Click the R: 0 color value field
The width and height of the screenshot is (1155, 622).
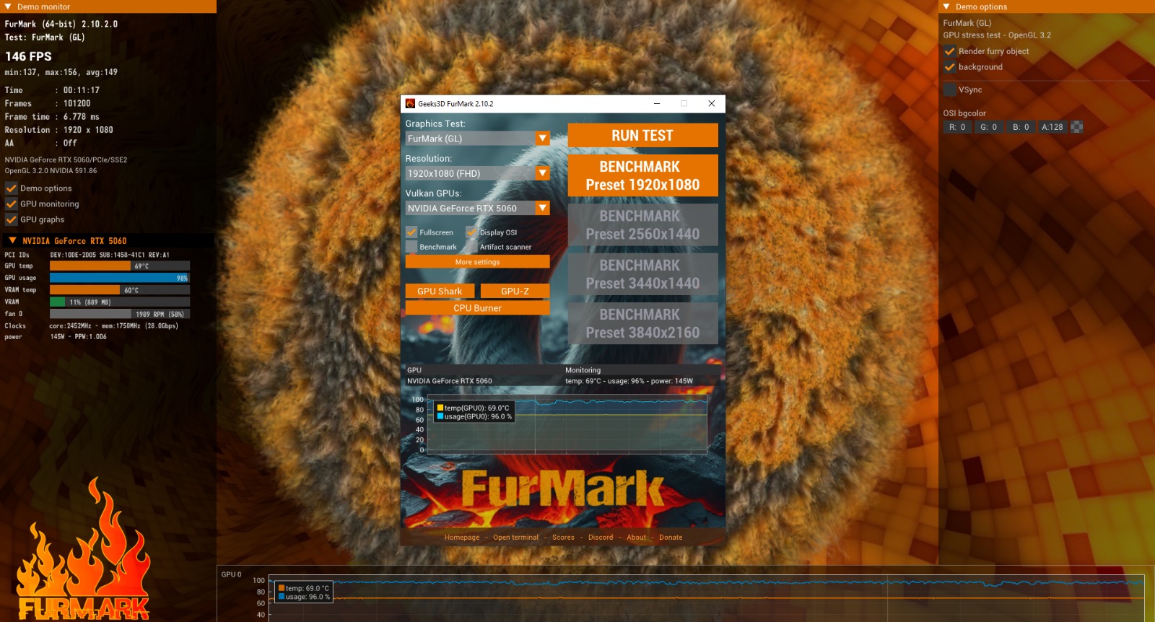point(957,127)
